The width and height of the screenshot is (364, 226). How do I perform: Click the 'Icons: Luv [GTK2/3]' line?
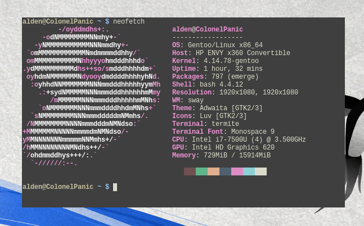(x=210, y=116)
